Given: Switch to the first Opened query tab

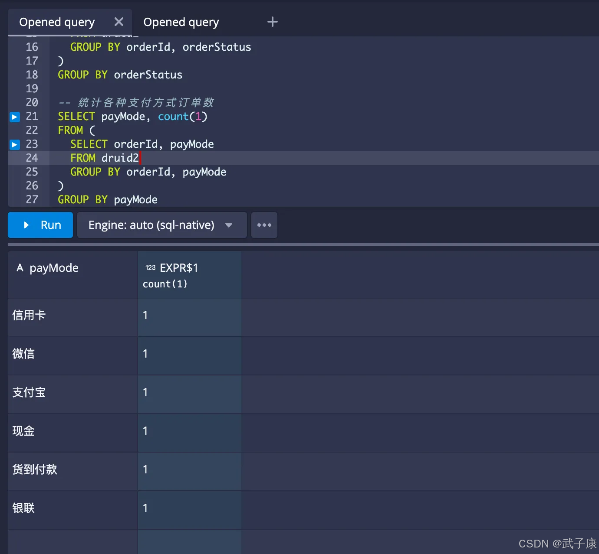Looking at the screenshot, I should 57,22.
